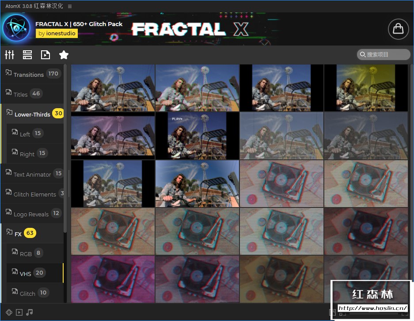Screen dimensions: 414x321
Task: Show favorites with the star icon
Action: (x=64, y=55)
